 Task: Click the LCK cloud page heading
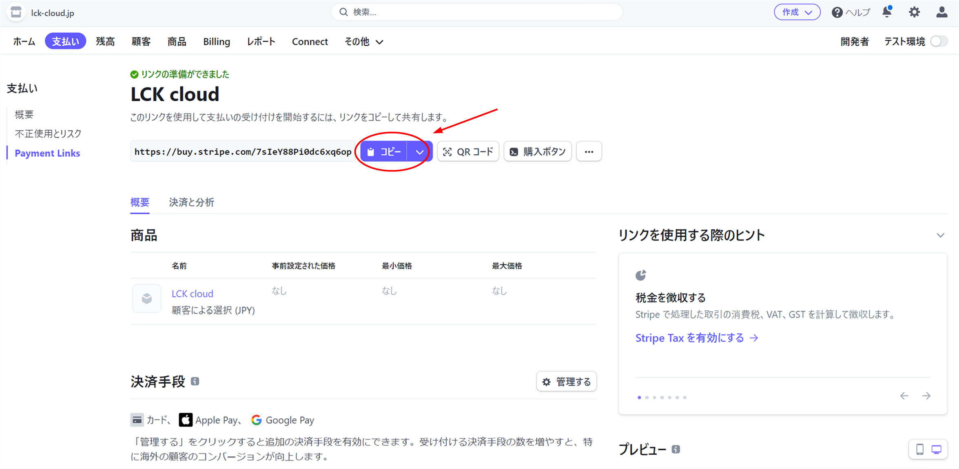tap(175, 94)
